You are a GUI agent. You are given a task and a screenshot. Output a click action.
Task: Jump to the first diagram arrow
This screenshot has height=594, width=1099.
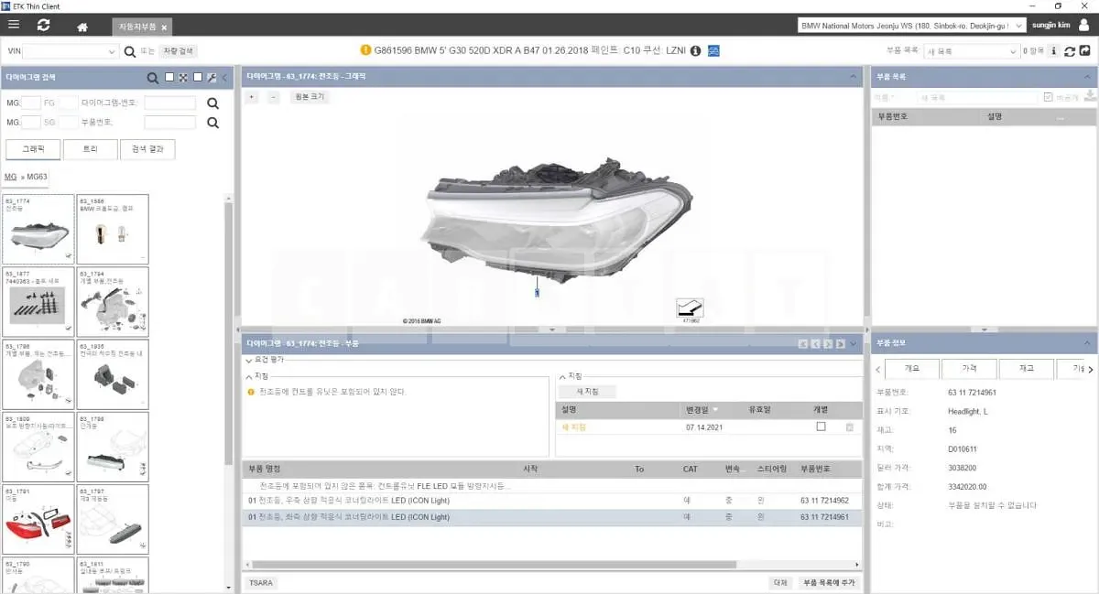click(x=803, y=344)
